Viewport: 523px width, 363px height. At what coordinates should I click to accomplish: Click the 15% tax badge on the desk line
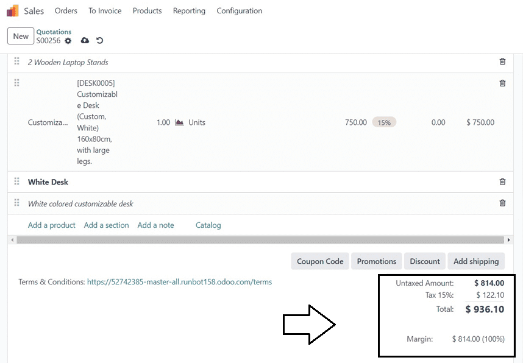click(x=384, y=122)
